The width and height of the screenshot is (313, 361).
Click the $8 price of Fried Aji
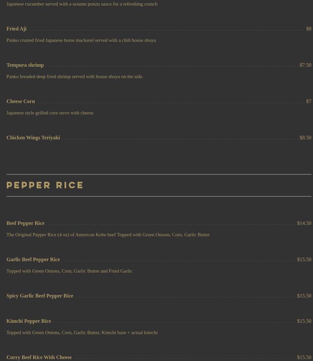tap(308, 29)
